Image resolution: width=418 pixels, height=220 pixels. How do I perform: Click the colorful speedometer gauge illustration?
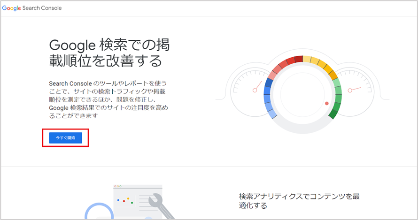[x=302, y=91]
